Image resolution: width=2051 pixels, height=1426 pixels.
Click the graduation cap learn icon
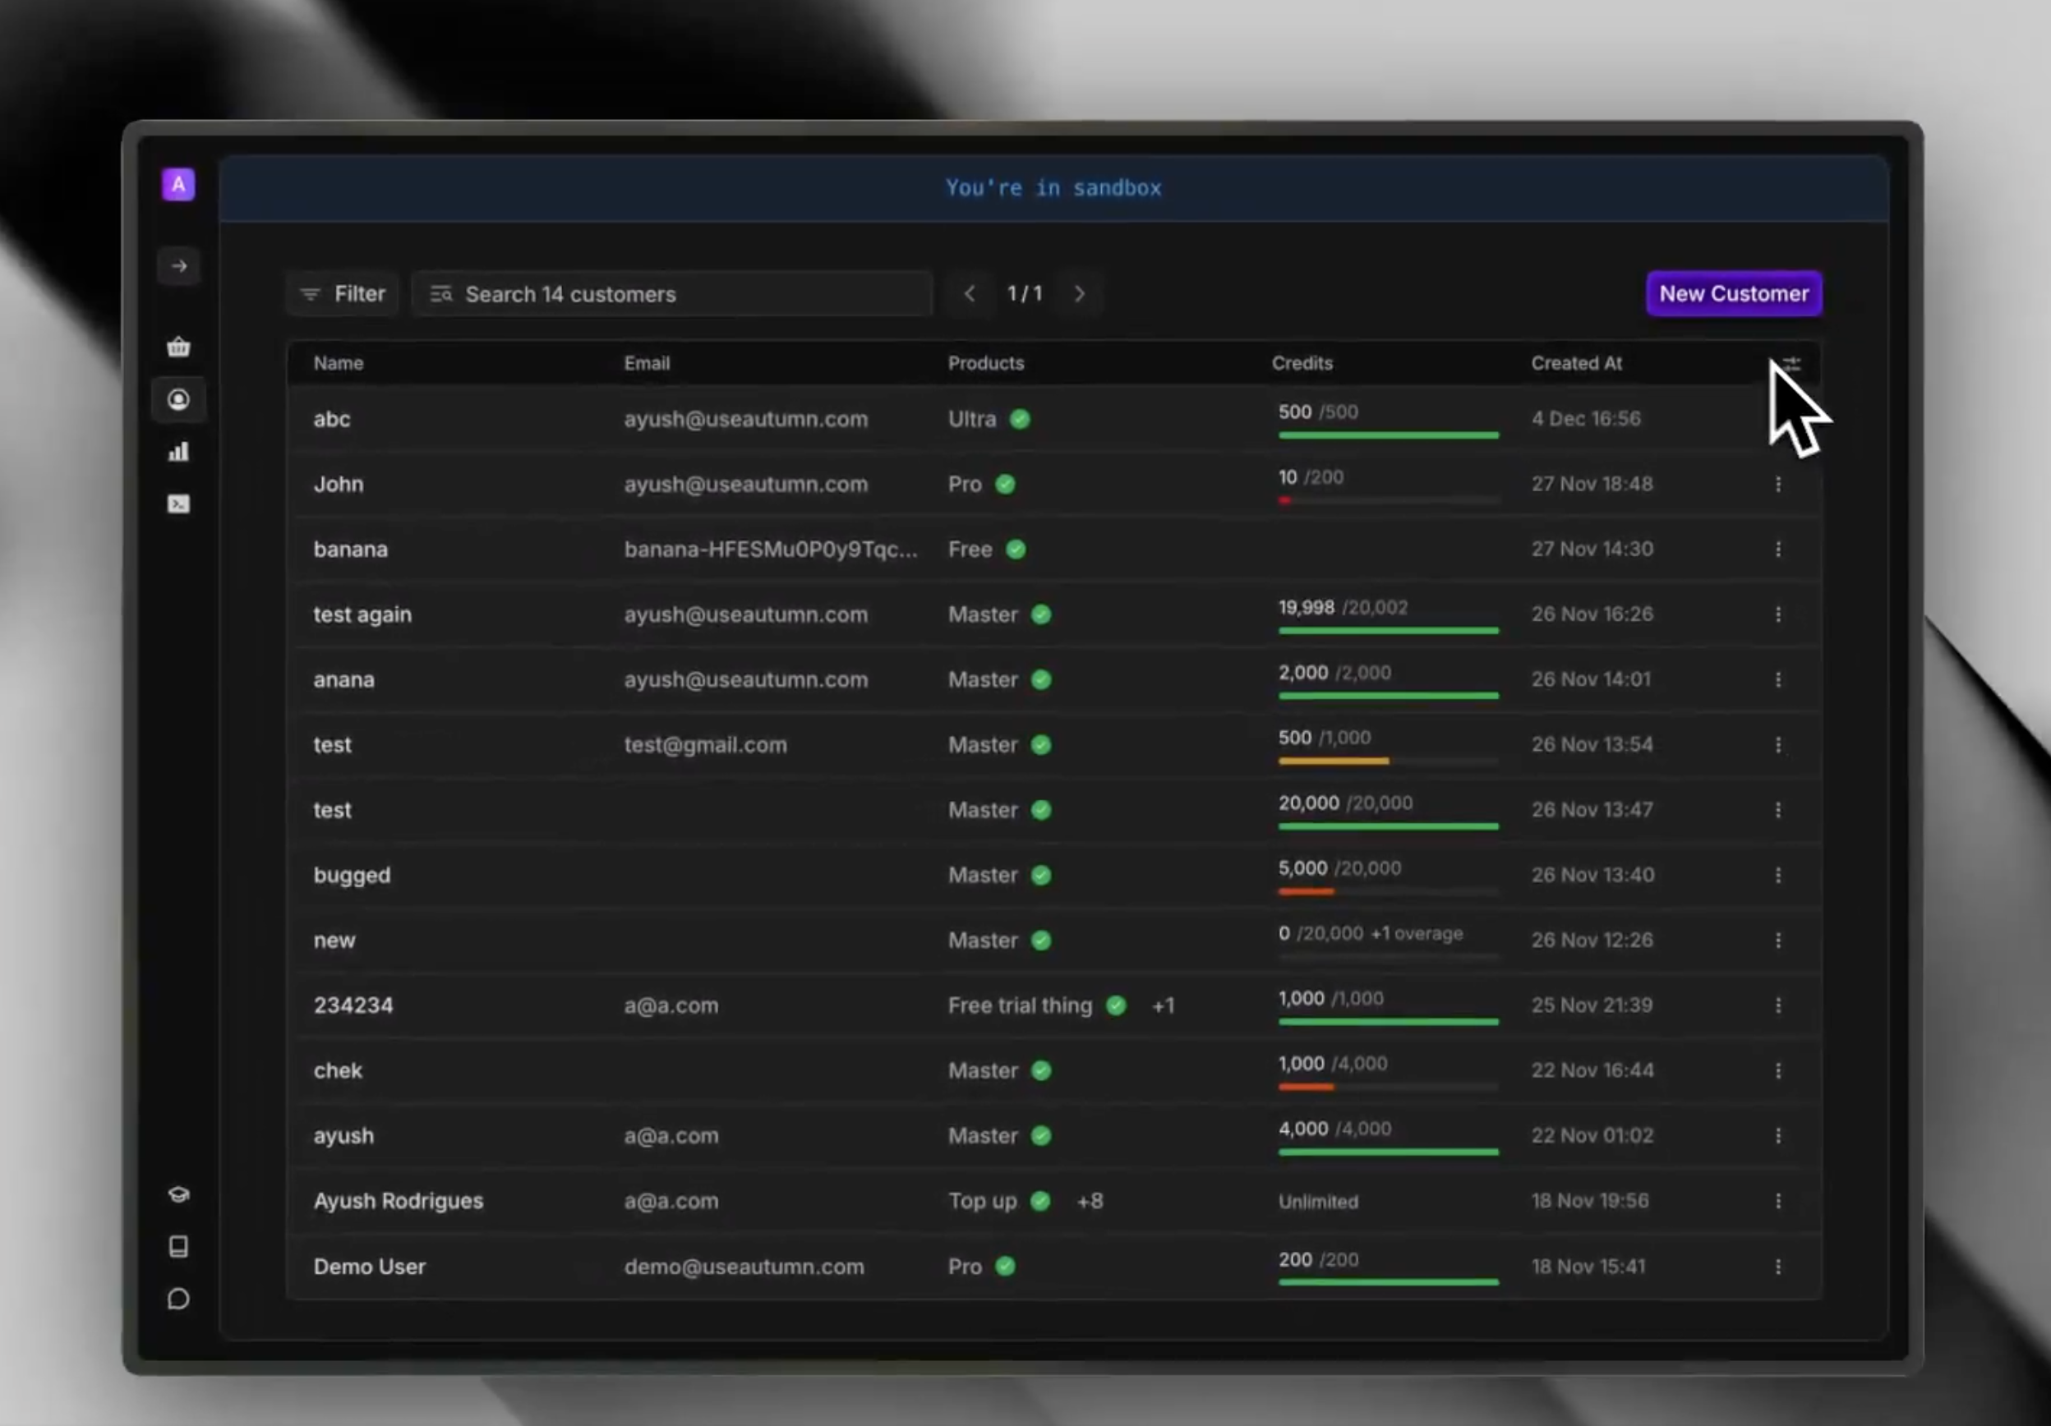coord(178,1194)
